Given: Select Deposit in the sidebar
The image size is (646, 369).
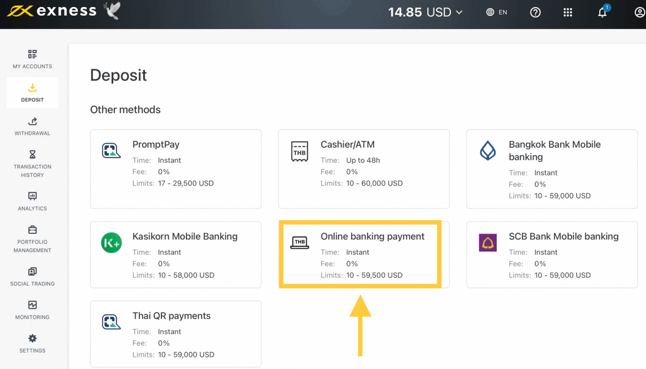Looking at the screenshot, I should [32, 93].
